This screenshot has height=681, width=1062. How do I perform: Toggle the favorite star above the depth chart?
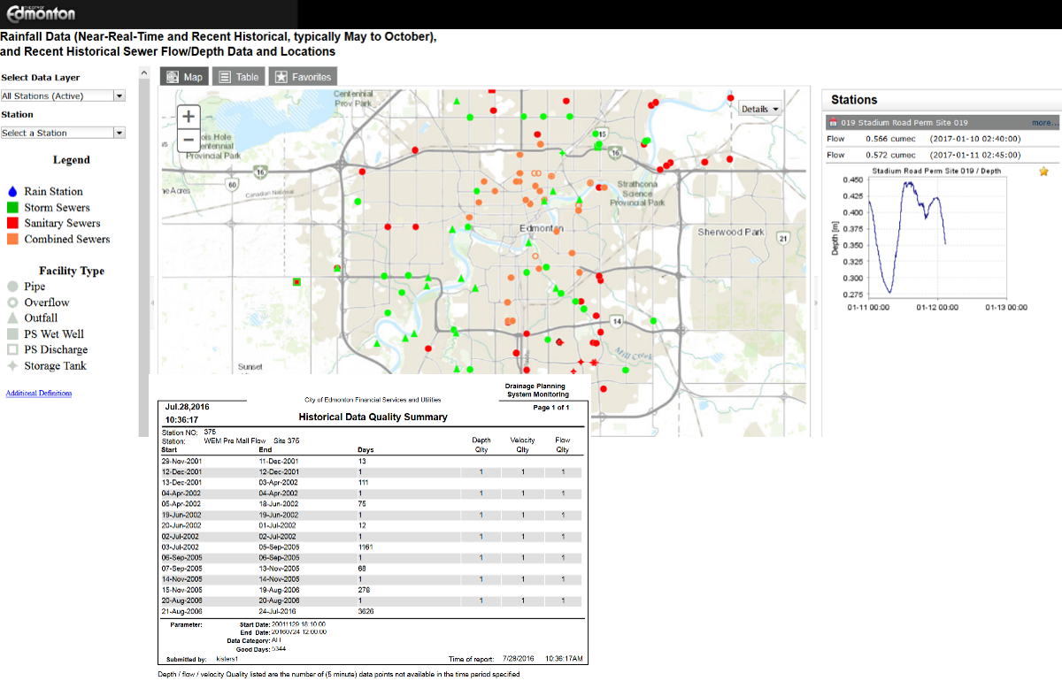[x=1044, y=171]
